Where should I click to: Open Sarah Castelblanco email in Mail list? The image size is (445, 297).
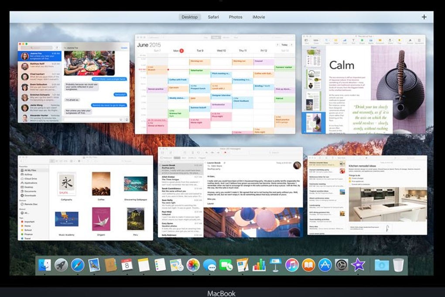pyautogui.click(x=181, y=192)
